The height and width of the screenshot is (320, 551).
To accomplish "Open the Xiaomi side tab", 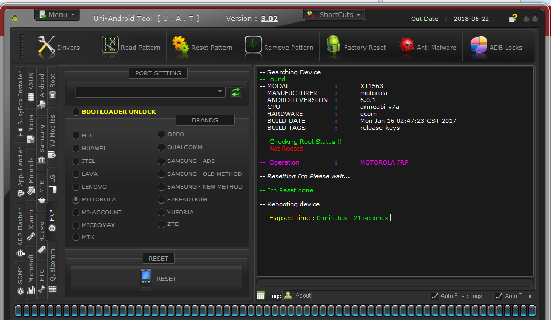I will click(31, 224).
